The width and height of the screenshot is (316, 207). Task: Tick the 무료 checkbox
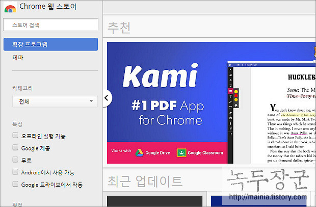15,160
